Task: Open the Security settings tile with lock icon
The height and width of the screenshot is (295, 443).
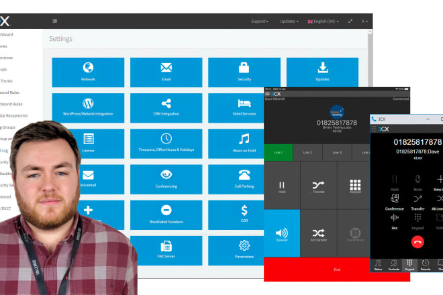Action: [x=244, y=72]
